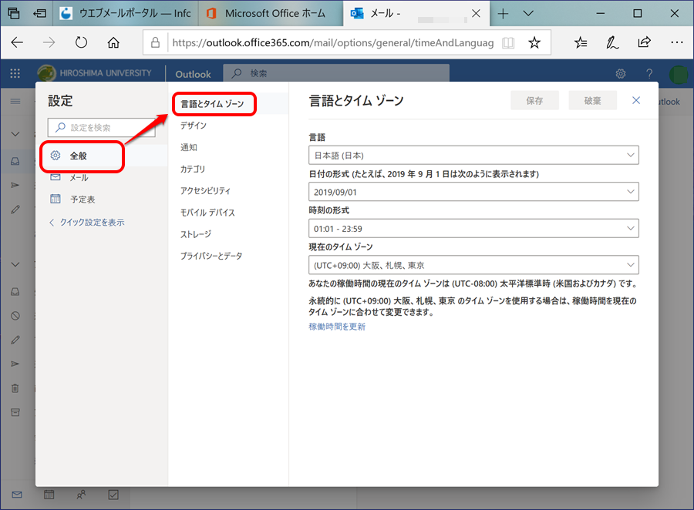Click the set these tabs aside icon

(40, 13)
